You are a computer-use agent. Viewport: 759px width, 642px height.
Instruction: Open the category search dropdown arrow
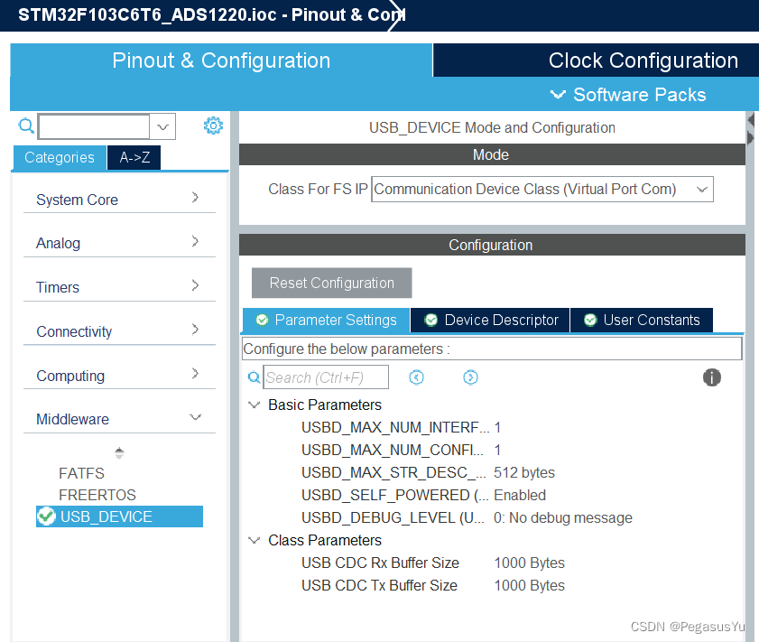[x=162, y=126]
